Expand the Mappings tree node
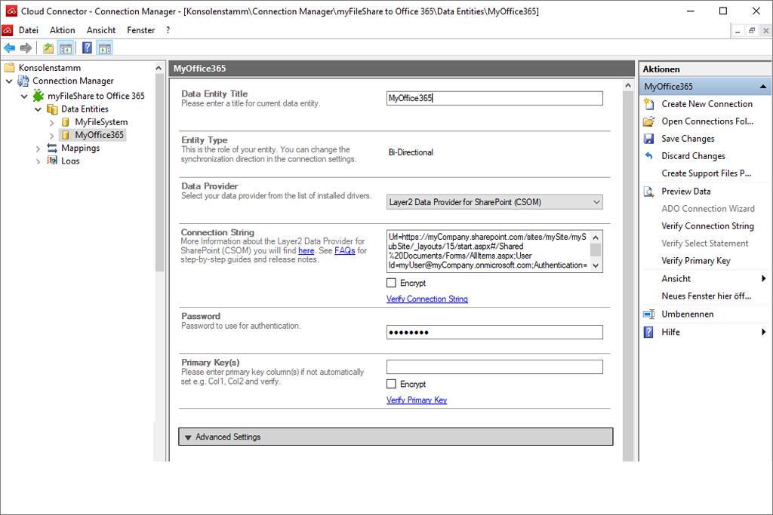 click(x=38, y=149)
